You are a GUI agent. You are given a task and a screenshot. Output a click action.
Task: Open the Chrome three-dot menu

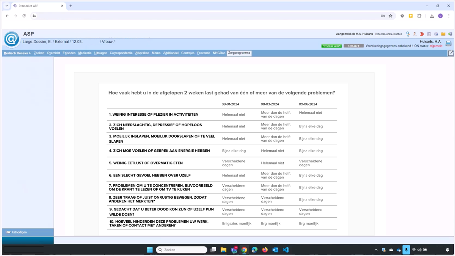tap(449, 16)
